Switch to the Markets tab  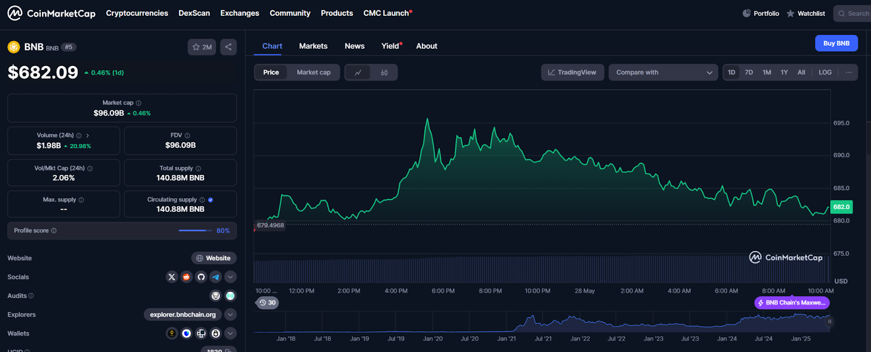tap(313, 46)
